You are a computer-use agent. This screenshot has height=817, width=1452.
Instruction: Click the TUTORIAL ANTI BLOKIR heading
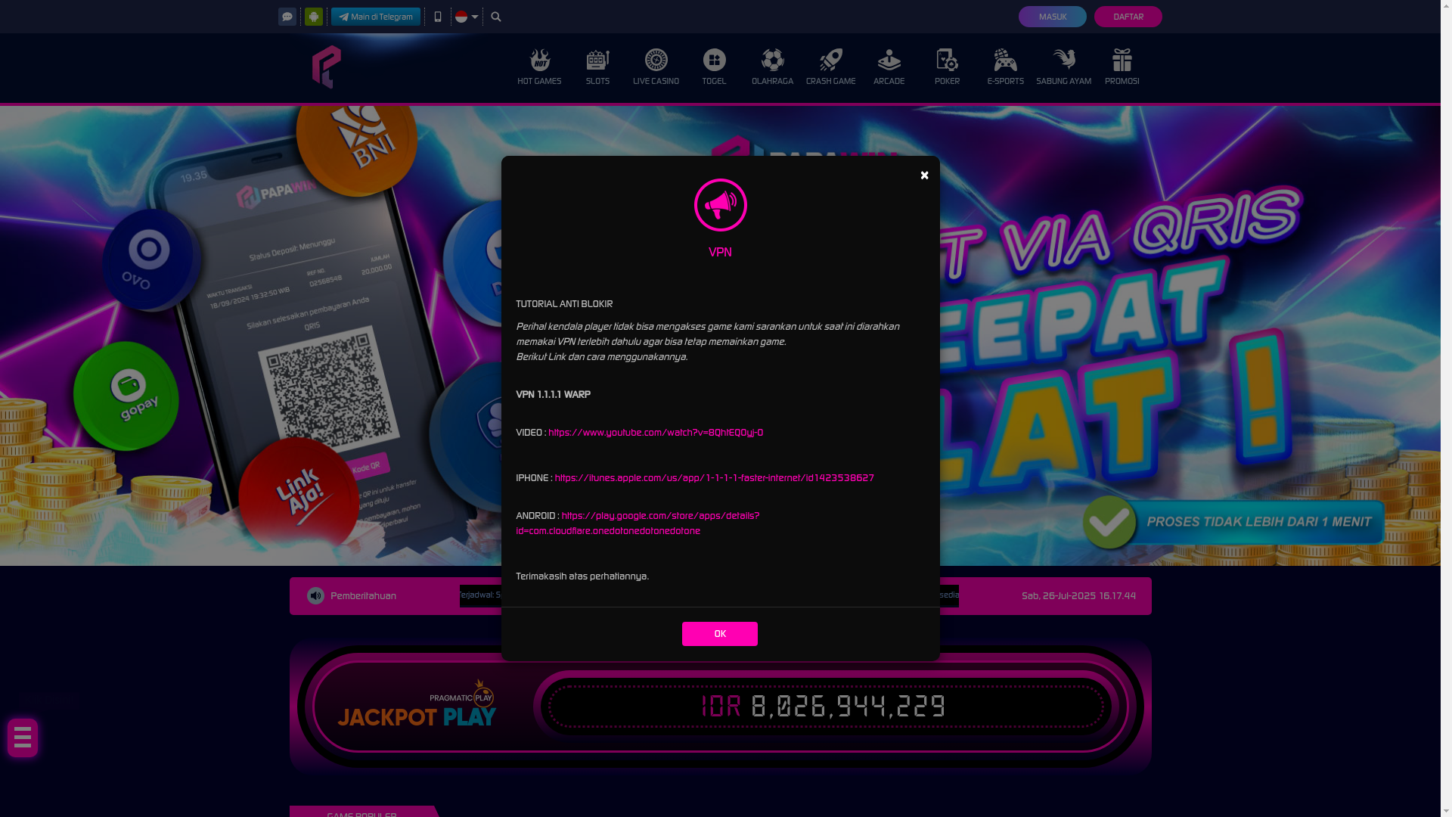click(x=564, y=304)
